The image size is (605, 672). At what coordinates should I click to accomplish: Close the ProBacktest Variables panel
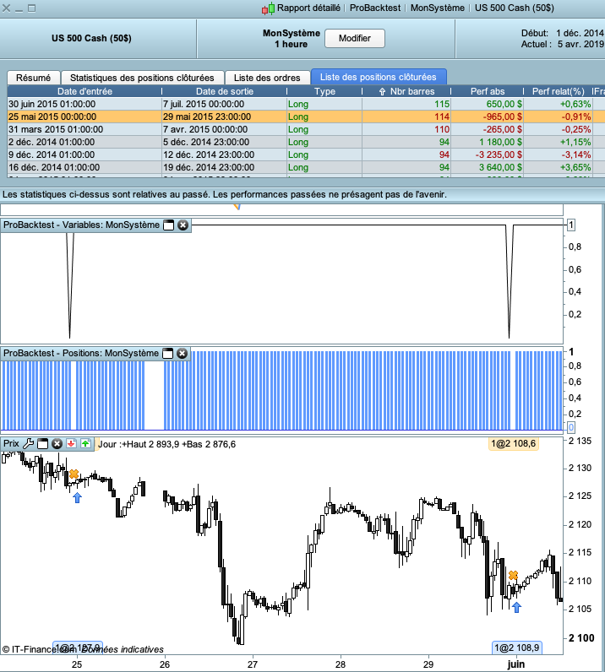[x=183, y=225]
